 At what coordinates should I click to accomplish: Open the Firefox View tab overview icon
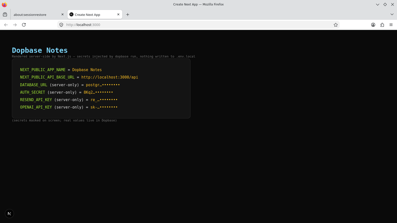[x=5, y=15]
